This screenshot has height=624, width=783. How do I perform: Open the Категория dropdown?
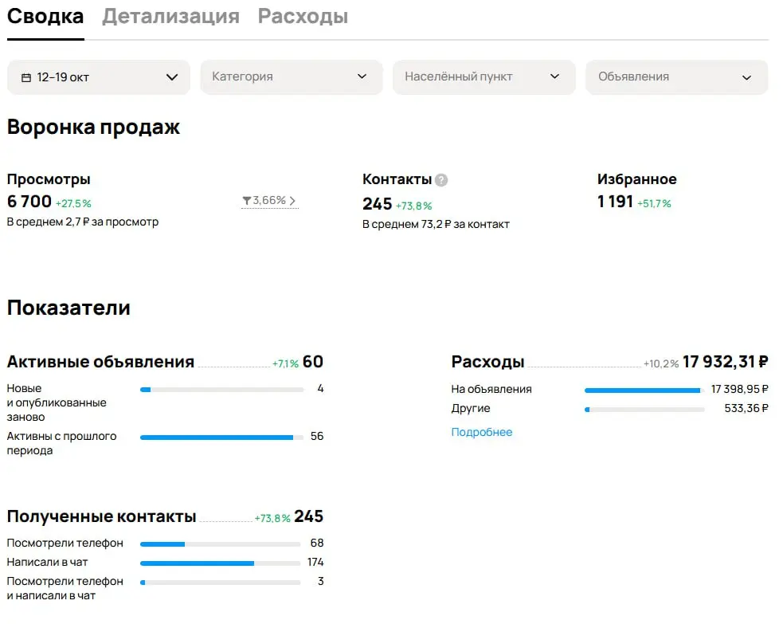(292, 77)
